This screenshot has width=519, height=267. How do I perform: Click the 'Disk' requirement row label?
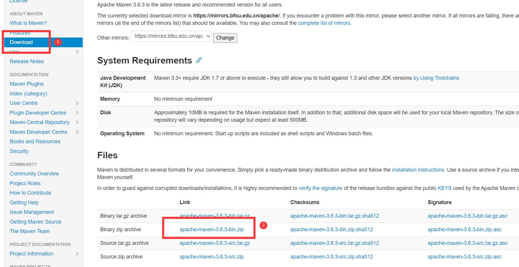point(105,113)
